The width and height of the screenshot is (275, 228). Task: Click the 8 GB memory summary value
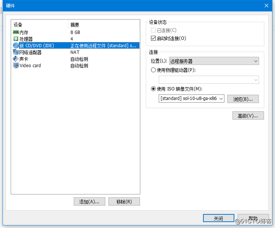[x=75, y=32]
